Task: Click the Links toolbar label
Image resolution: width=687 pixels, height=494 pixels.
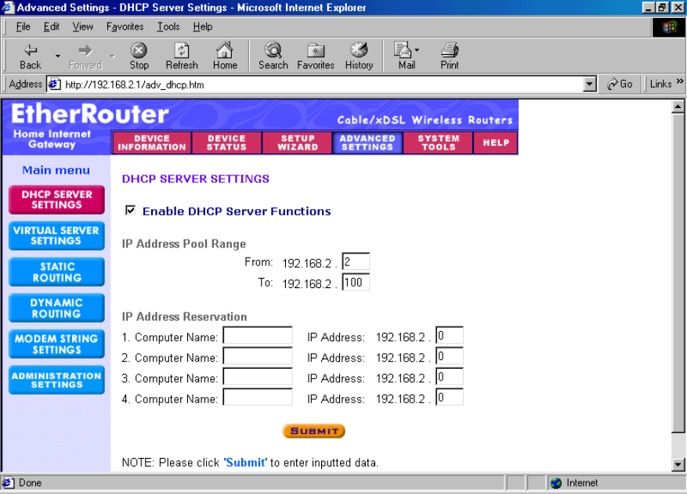Action: (660, 84)
